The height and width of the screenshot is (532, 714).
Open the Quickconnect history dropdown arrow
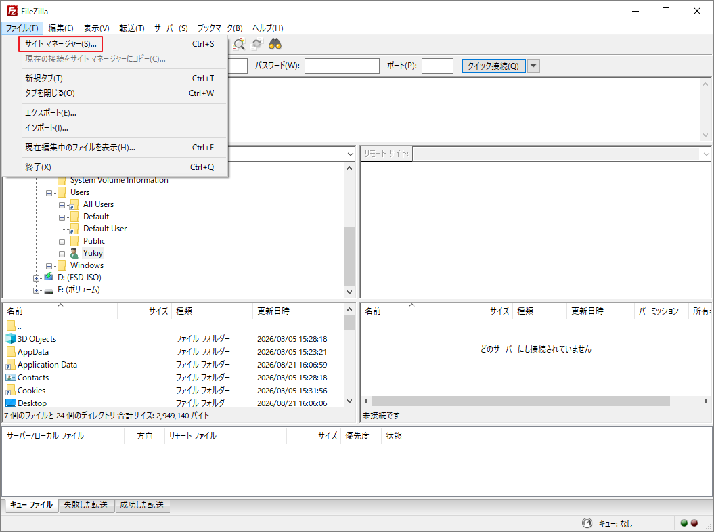[533, 66]
